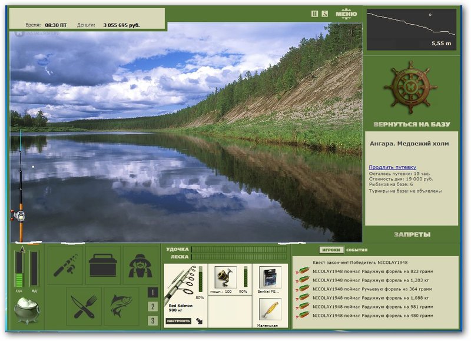
Task: Open the fishing rod tackle icon
Action: click(65, 265)
